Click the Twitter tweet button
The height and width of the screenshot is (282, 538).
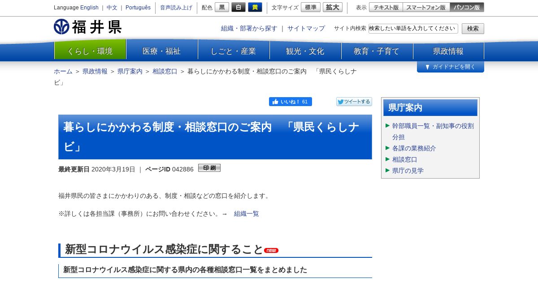354,102
